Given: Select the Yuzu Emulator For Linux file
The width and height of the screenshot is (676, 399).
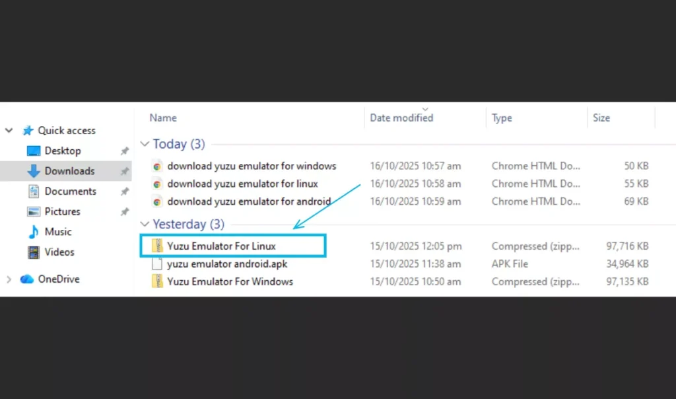Looking at the screenshot, I should point(221,246).
